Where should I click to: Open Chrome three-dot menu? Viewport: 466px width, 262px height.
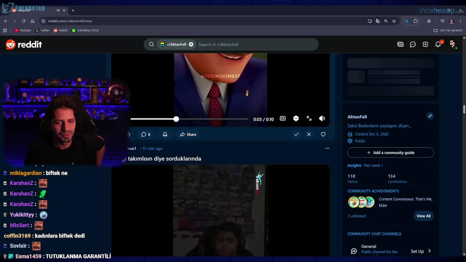pyautogui.click(x=460, y=21)
